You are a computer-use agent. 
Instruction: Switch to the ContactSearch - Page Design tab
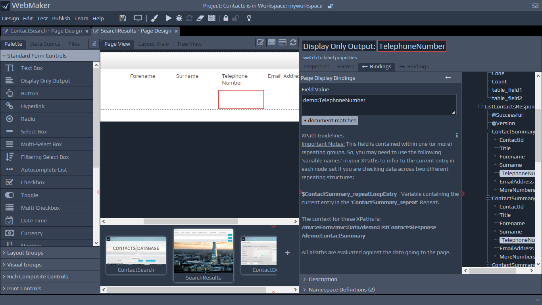46,31
